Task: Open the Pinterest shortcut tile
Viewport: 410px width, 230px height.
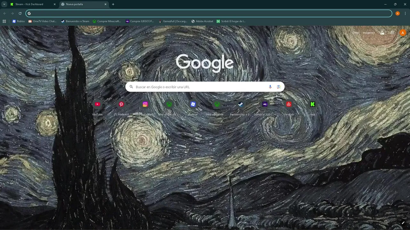Action: click(x=121, y=107)
